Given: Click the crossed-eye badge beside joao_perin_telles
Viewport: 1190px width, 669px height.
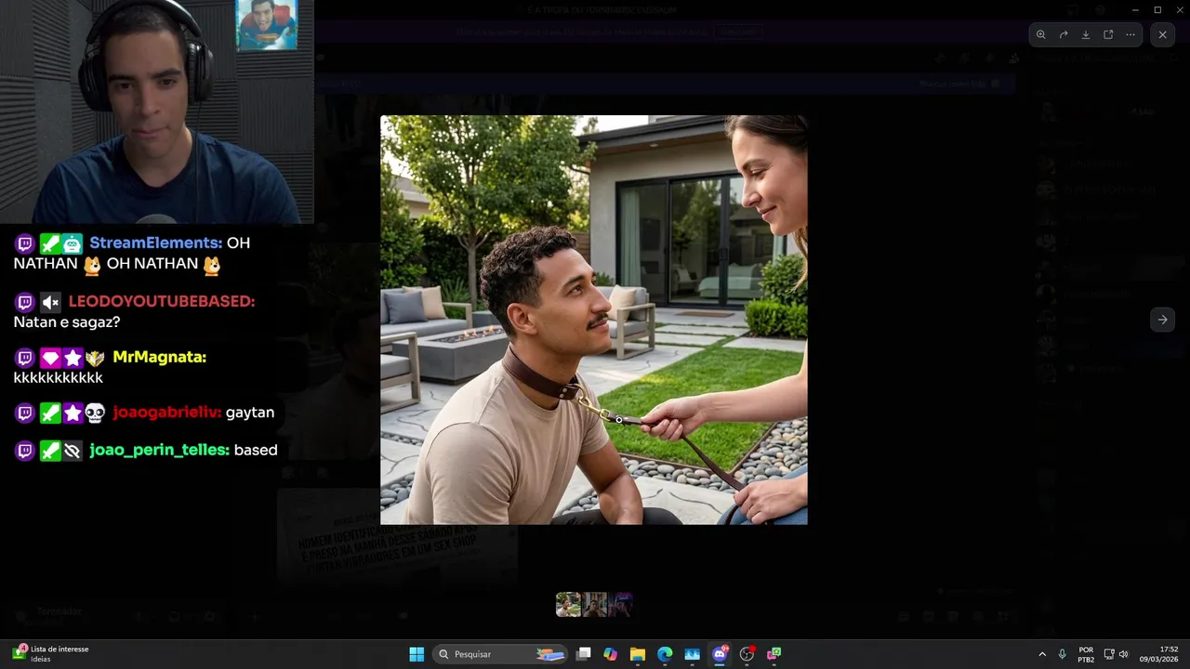Looking at the screenshot, I should (x=73, y=451).
